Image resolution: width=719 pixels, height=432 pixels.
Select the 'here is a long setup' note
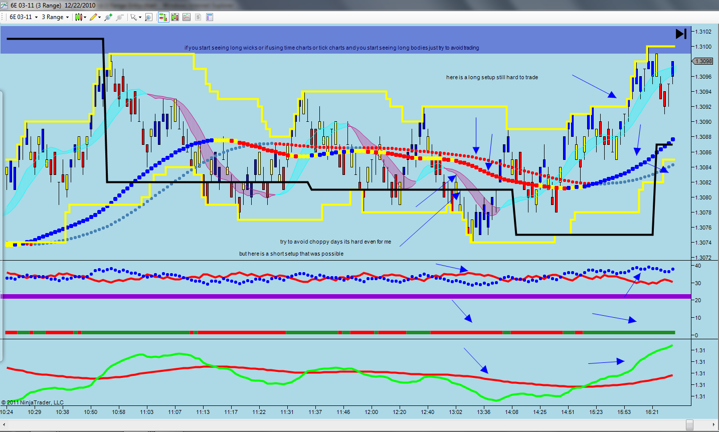492,77
